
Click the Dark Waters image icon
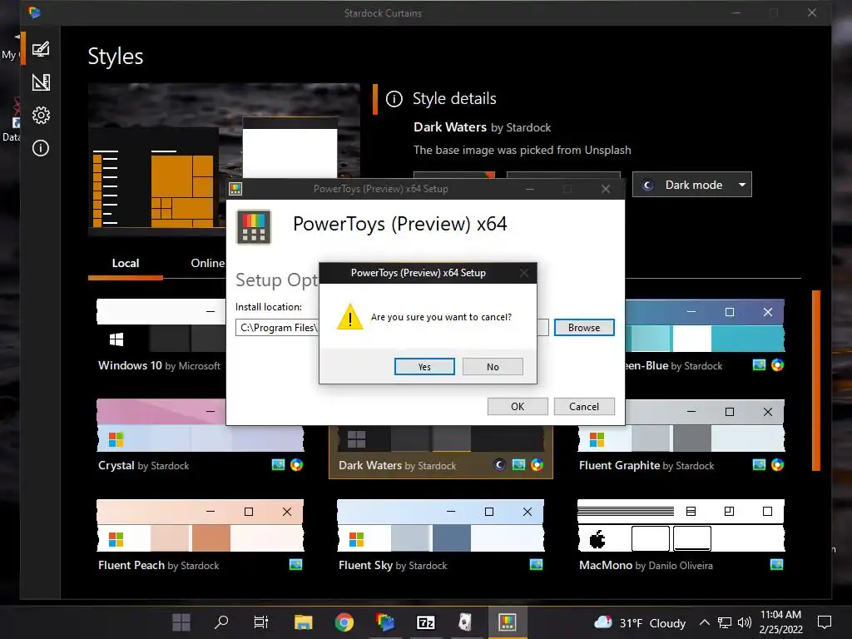(x=518, y=464)
